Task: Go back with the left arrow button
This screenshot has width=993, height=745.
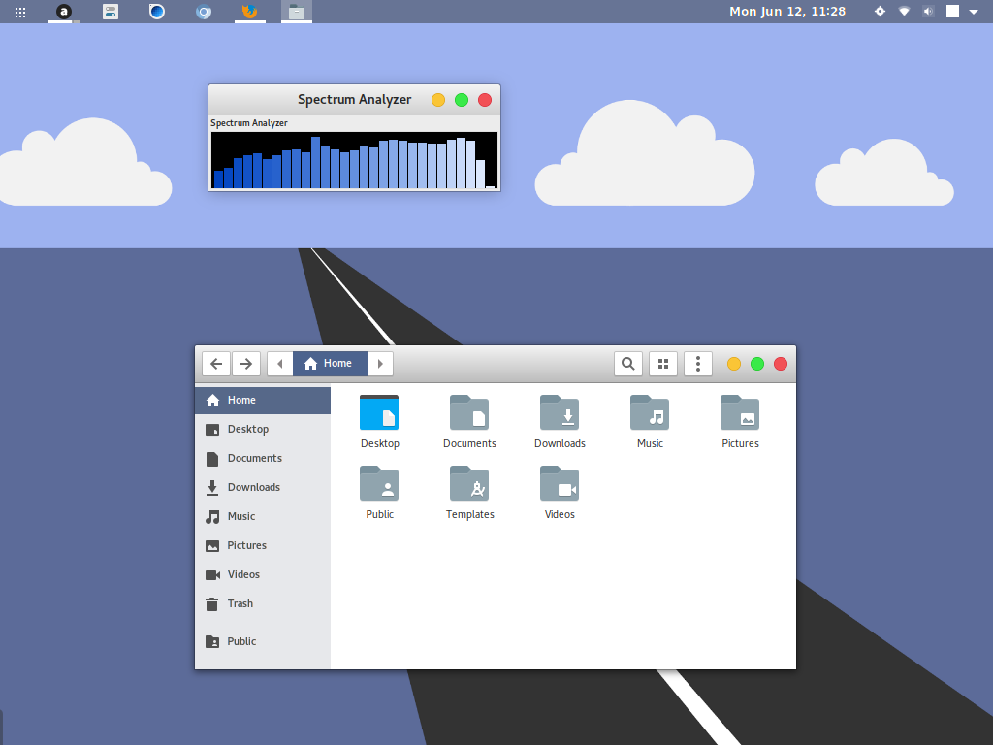Action: coord(216,364)
